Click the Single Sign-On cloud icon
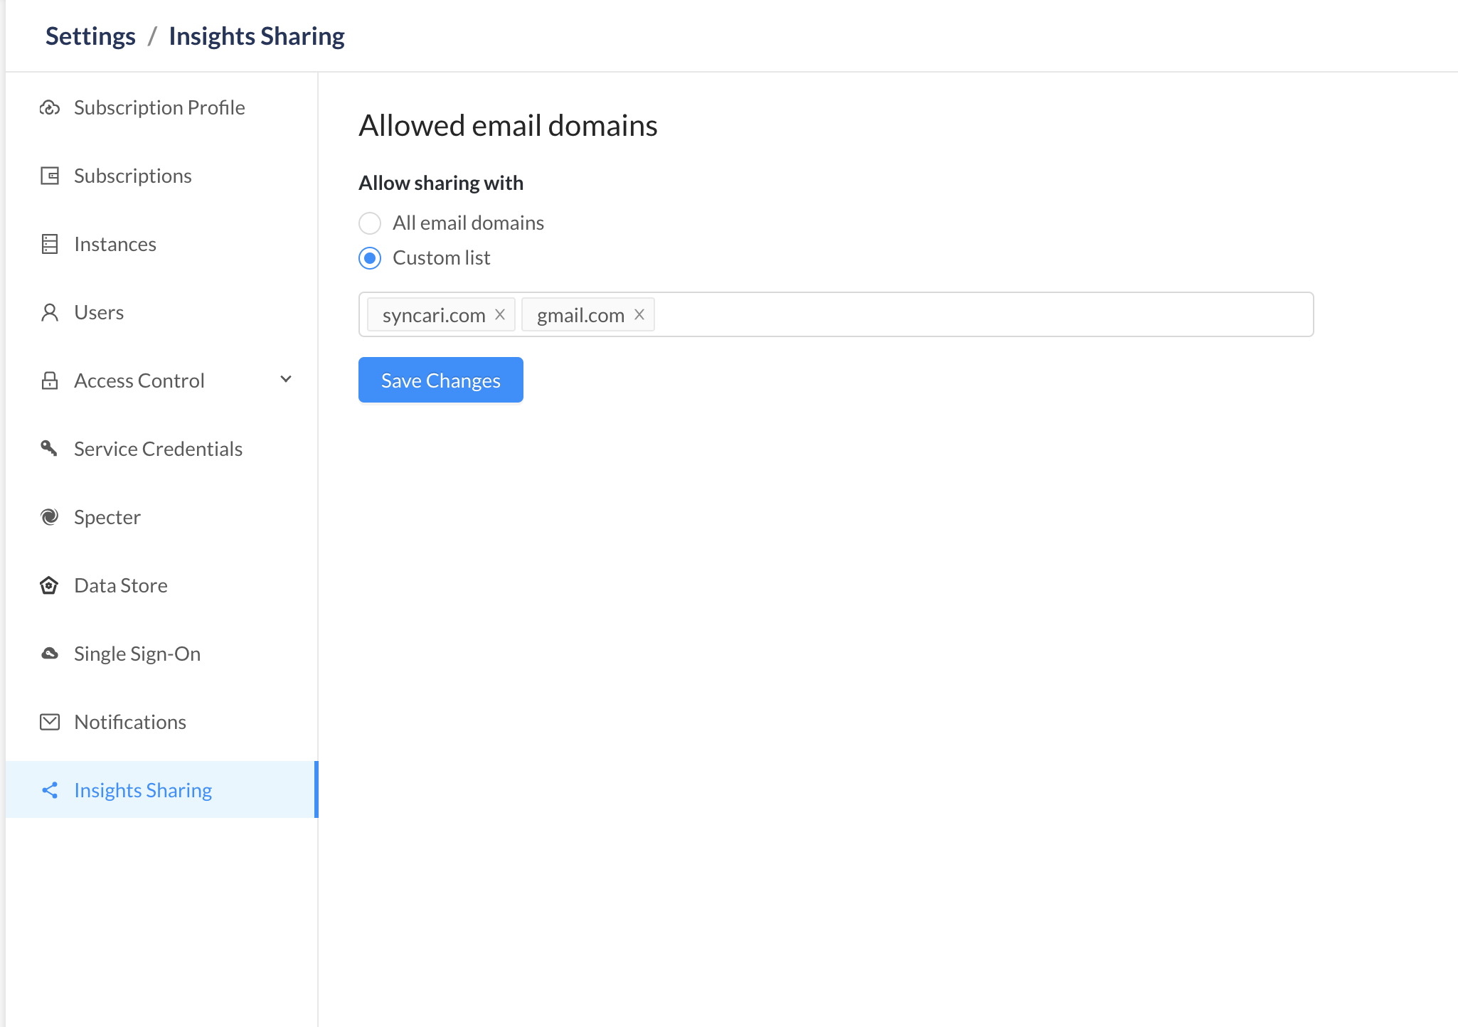 tap(50, 653)
